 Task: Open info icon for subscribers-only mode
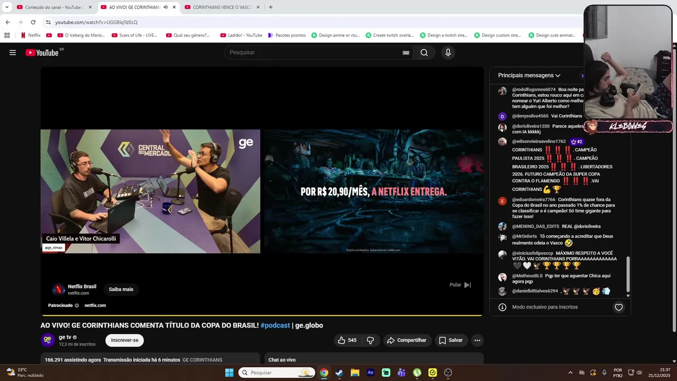pos(502,307)
